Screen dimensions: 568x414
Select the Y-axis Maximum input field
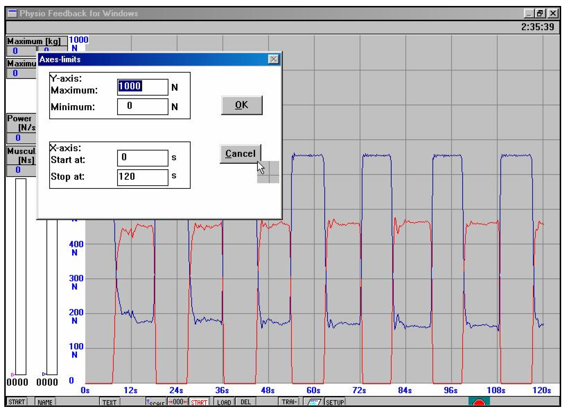pos(142,87)
